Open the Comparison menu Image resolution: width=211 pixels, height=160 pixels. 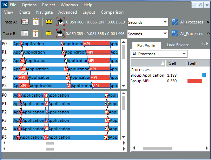(112, 12)
